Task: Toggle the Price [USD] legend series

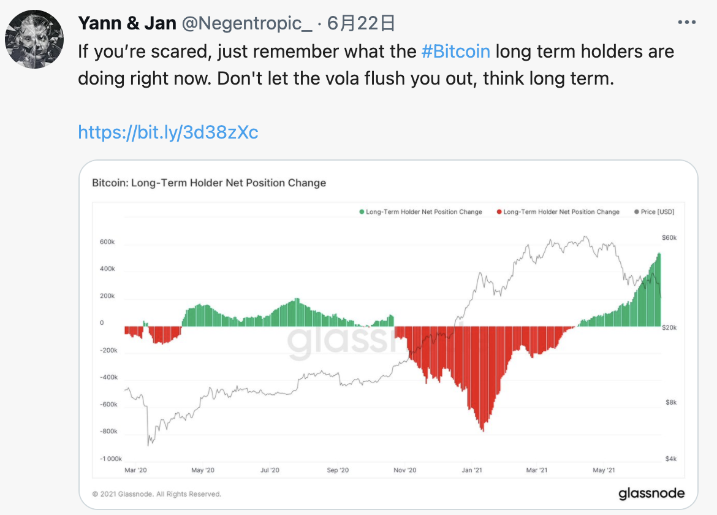Action: click(x=654, y=212)
